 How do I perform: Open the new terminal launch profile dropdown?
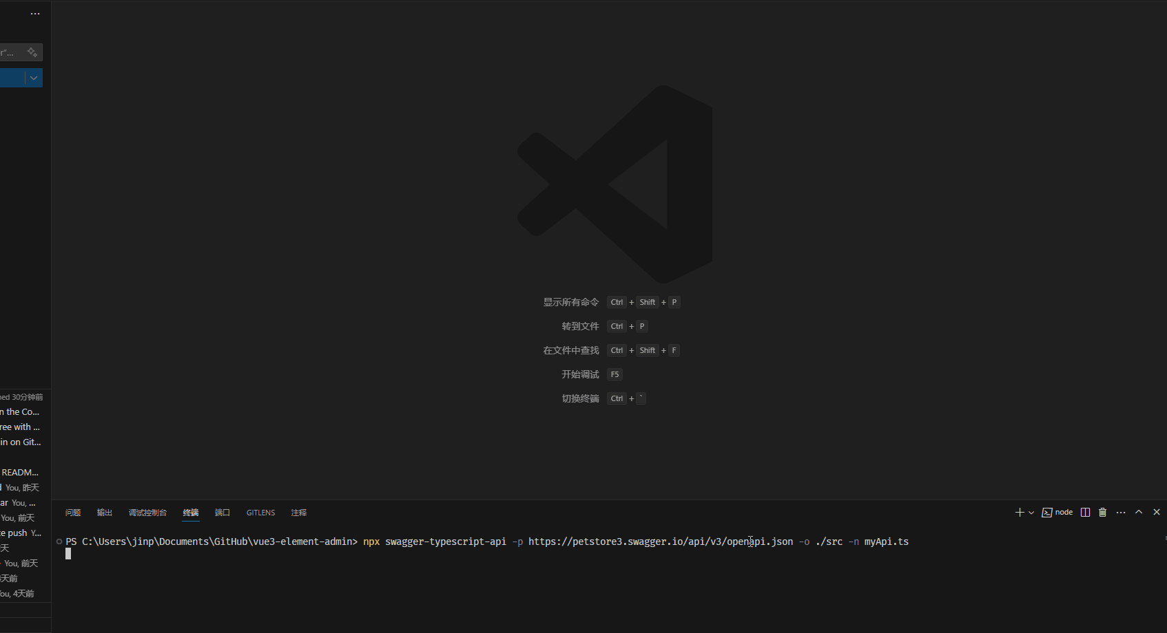pos(1031,513)
